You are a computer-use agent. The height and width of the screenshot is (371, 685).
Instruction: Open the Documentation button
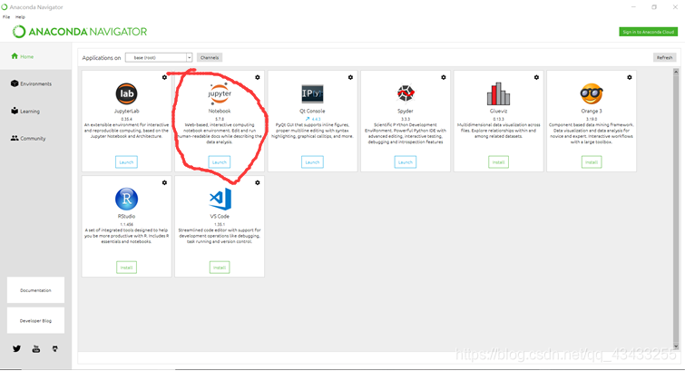35,290
